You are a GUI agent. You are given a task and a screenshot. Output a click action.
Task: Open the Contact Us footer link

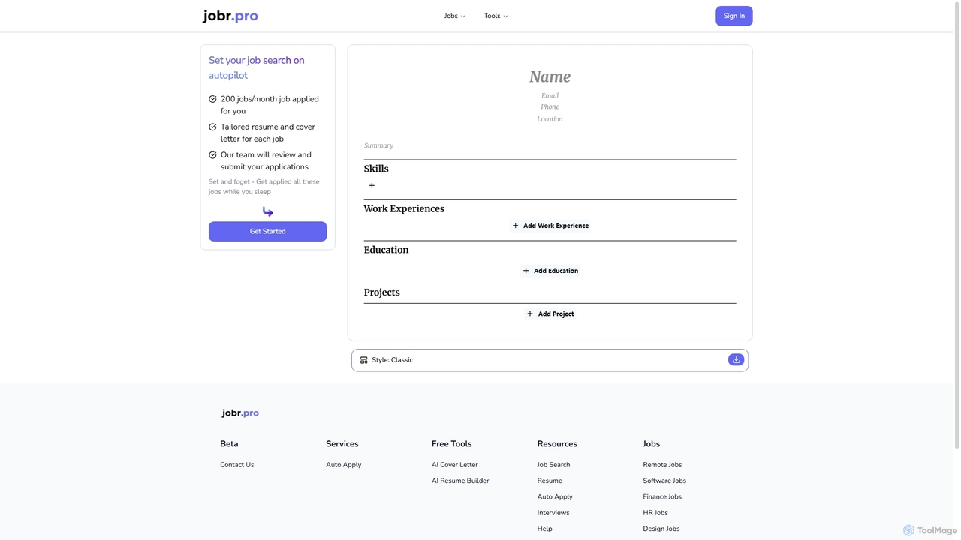point(237,465)
